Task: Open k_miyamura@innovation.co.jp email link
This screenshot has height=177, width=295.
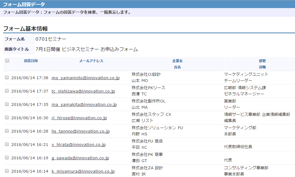Action: point(83,171)
